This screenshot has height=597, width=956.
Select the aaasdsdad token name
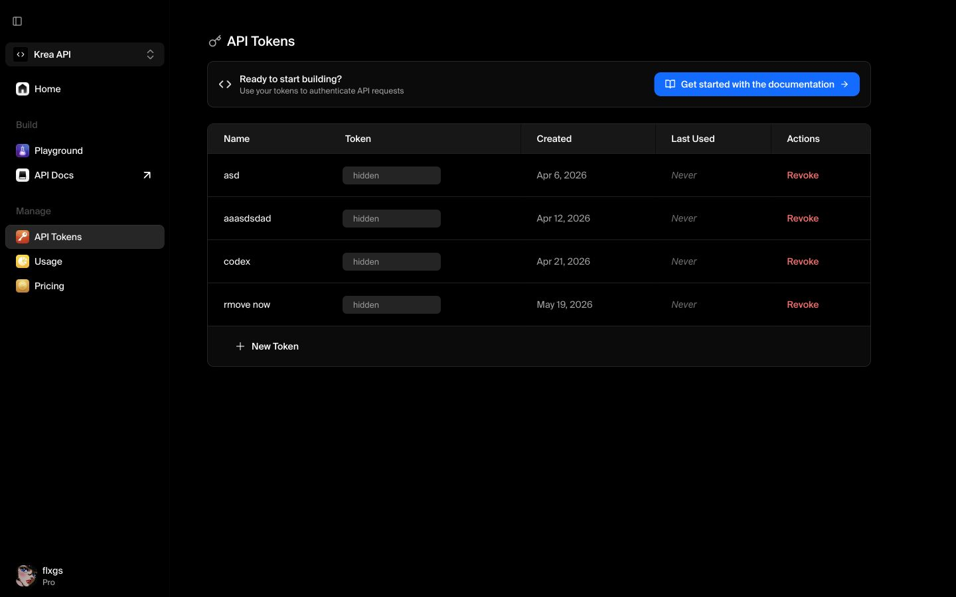pos(247,218)
